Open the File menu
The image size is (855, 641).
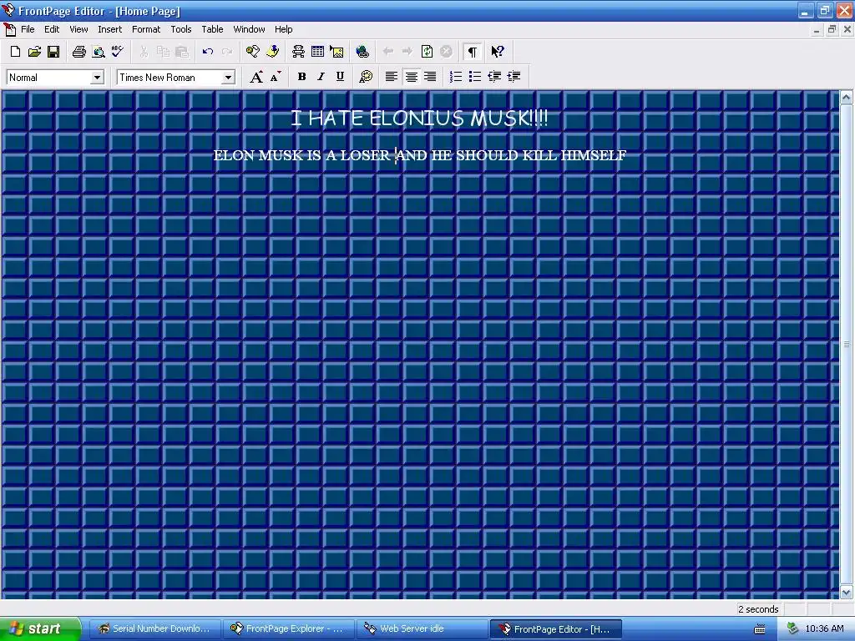coord(28,29)
